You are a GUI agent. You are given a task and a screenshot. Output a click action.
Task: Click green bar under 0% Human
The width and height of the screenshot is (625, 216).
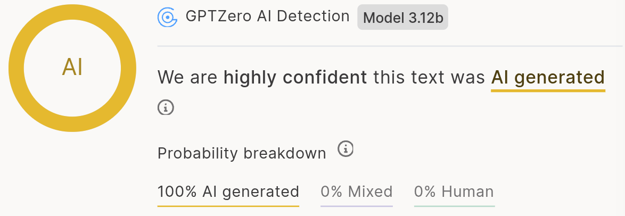pyautogui.click(x=454, y=205)
